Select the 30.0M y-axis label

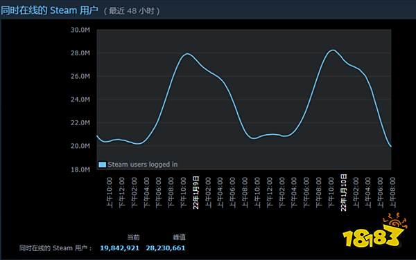click(80, 30)
